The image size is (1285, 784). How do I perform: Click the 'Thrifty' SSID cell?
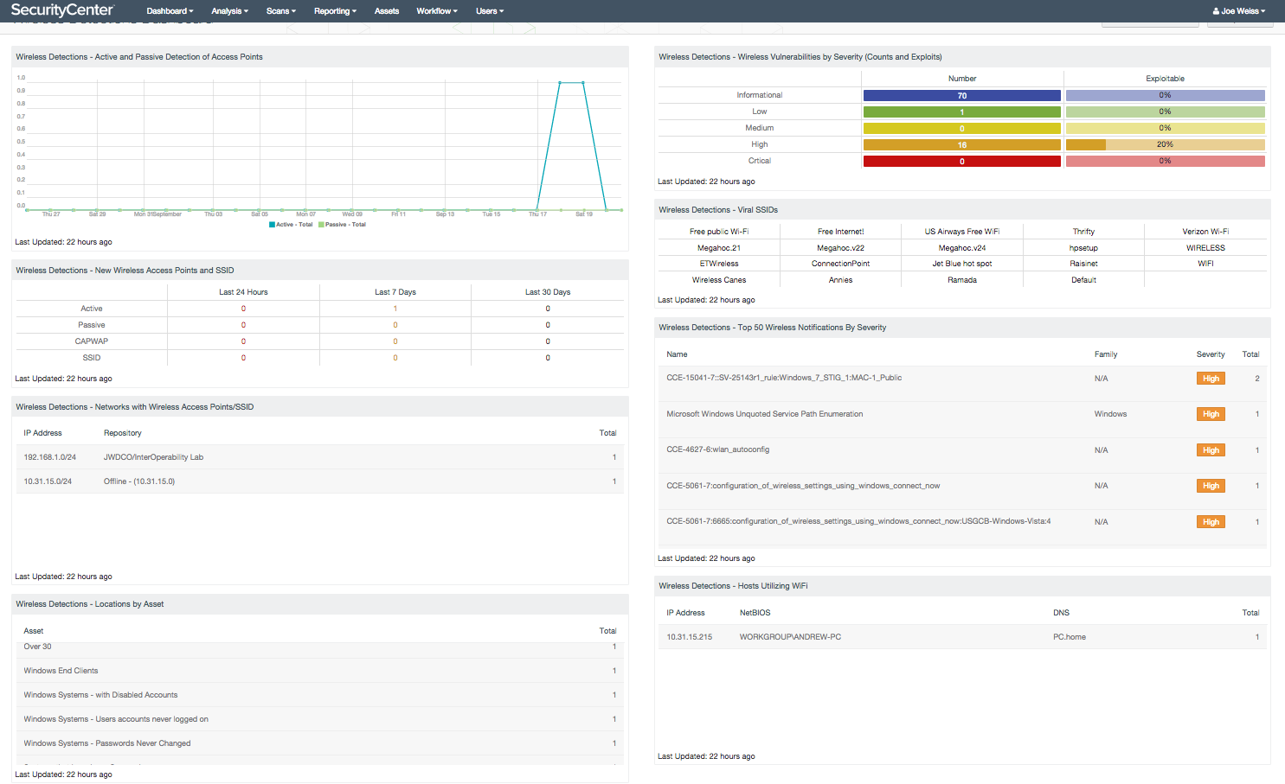point(1083,232)
